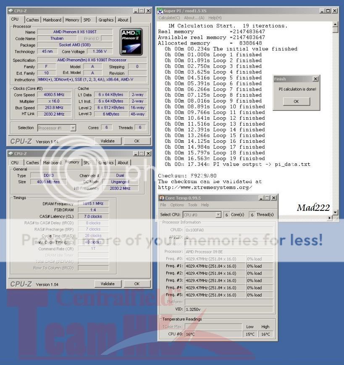344x365 pixels.
Task: Confirm the 'PI calculation is done!' dialog with OK
Action: 296,102
